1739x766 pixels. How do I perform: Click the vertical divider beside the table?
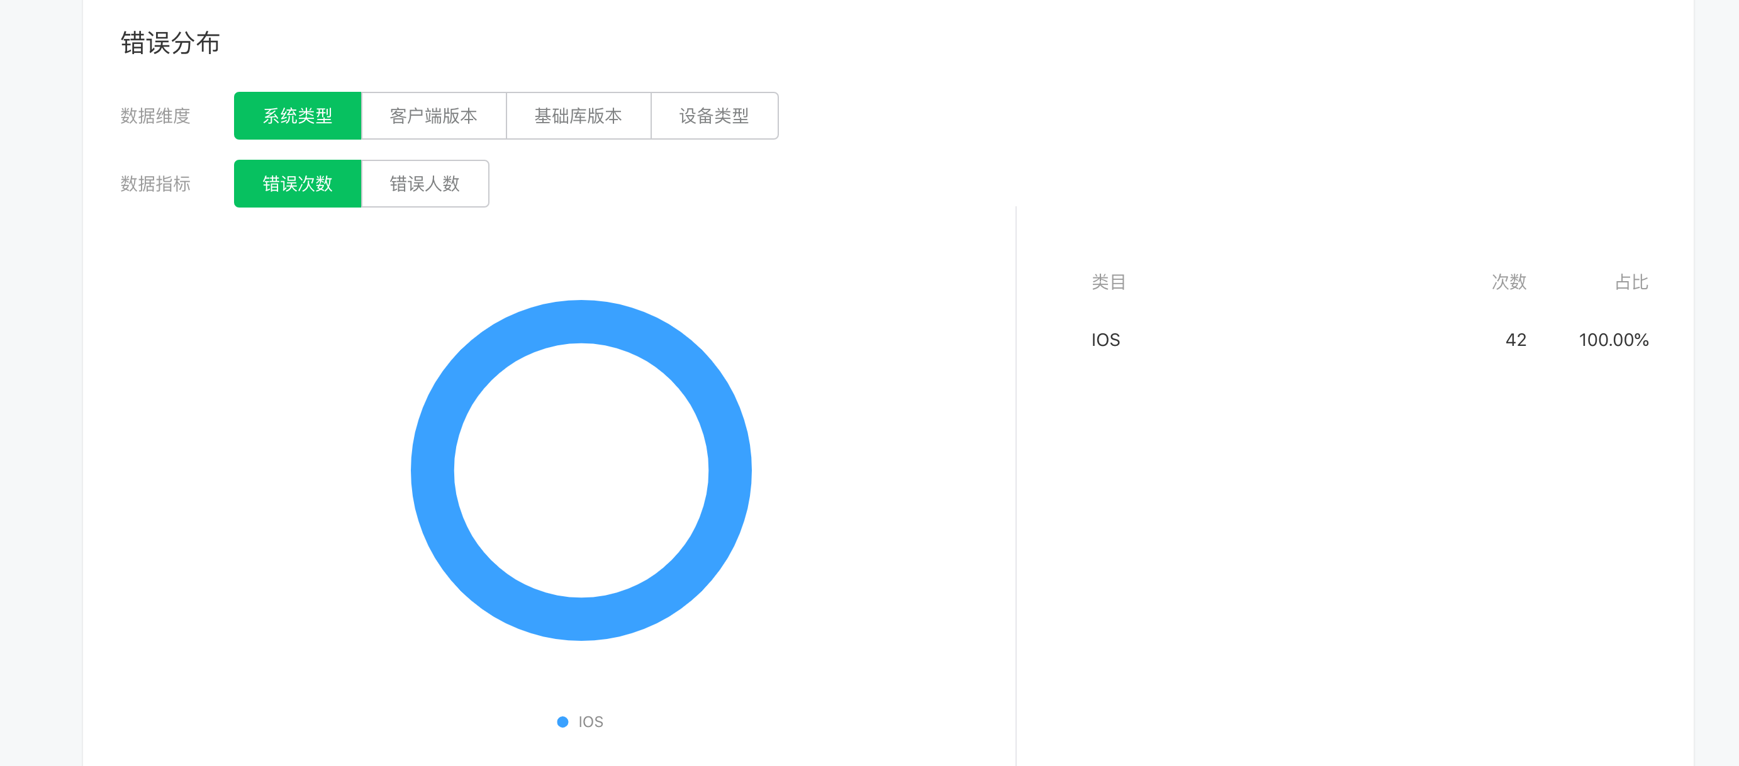[1016, 472]
